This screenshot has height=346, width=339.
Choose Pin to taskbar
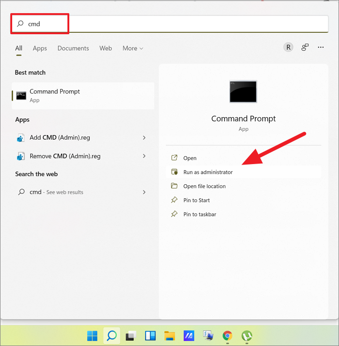243,214
